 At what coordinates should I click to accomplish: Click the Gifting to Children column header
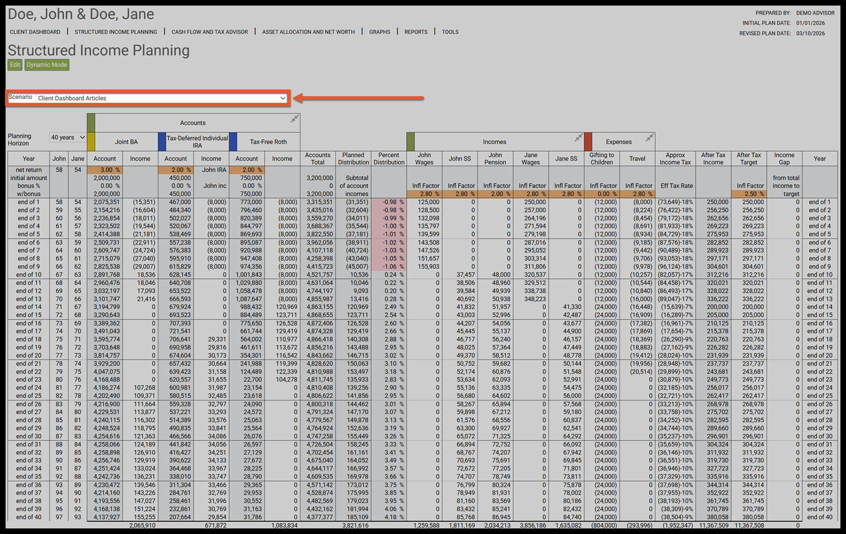pyautogui.click(x=602, y=159)
